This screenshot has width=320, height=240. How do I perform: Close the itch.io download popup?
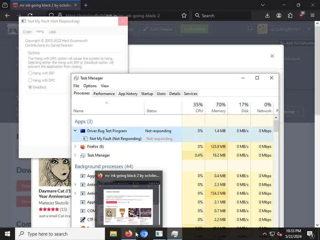pos(272,56)
